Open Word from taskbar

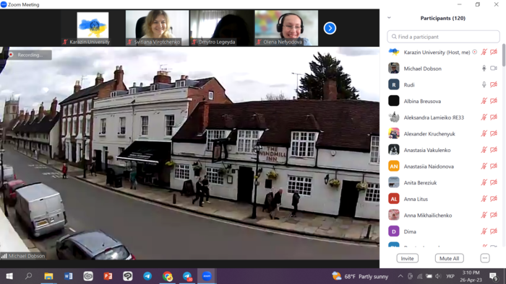click(x=69, y=276)
